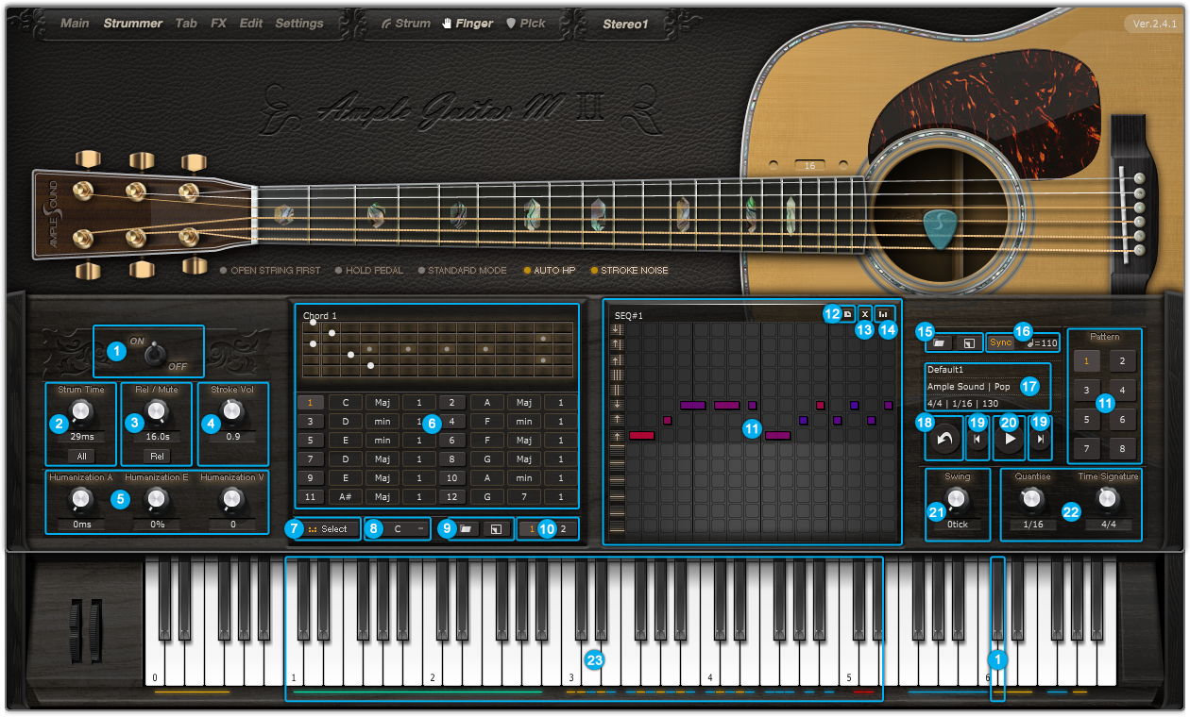Image resolution: width=1190 pixels, height=717 pixels.
Task: Toggle STANDARD MODE option
Action: 462,271
